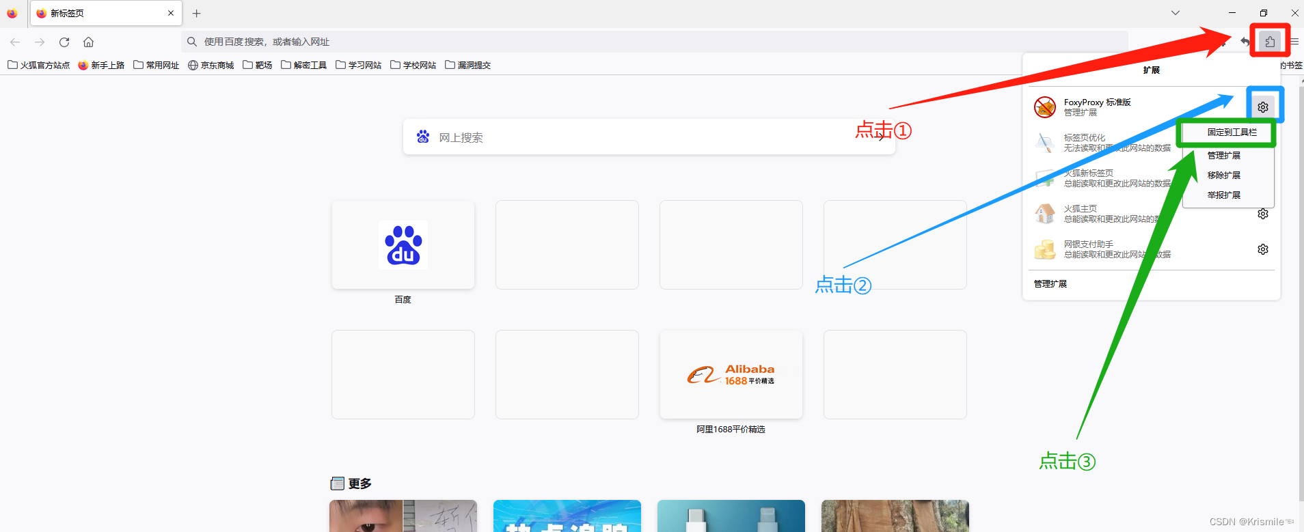Viewport: 1304px width, 532px height.
Task: Open the 阿里1688平价精选 shortcut tile
Action: click(x=731, y=374)
